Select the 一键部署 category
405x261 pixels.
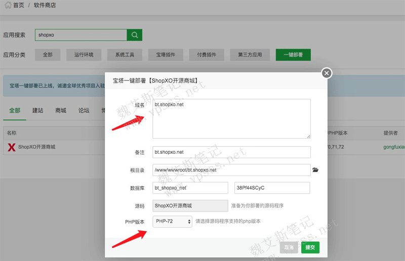[293, 55]
